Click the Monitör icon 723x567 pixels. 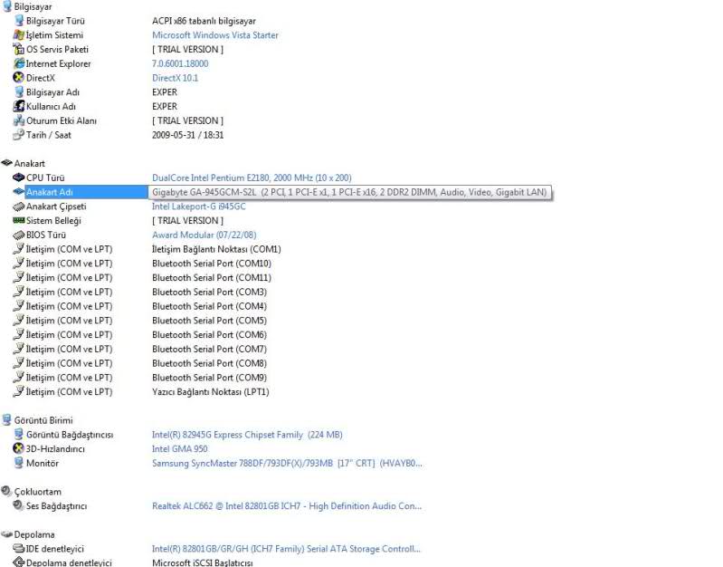[18, 463]
